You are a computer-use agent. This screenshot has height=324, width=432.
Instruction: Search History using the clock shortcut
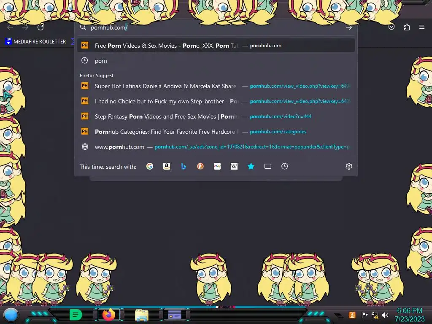pyautogui.click(x=285, y=166)
